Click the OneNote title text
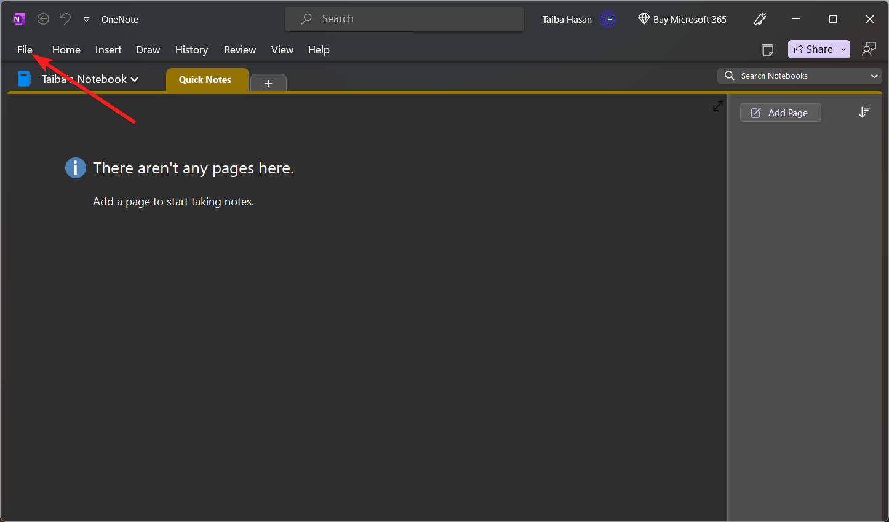This screenshot has height=522, width=889. coord(120,20)
